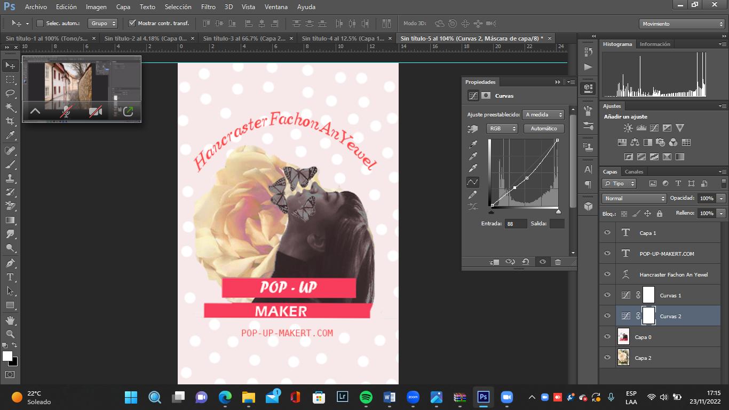The height and width of the screenshot is (410, 729).
Task: Open the layer blend mode Normal dropdown
Action: click(634, 198)
